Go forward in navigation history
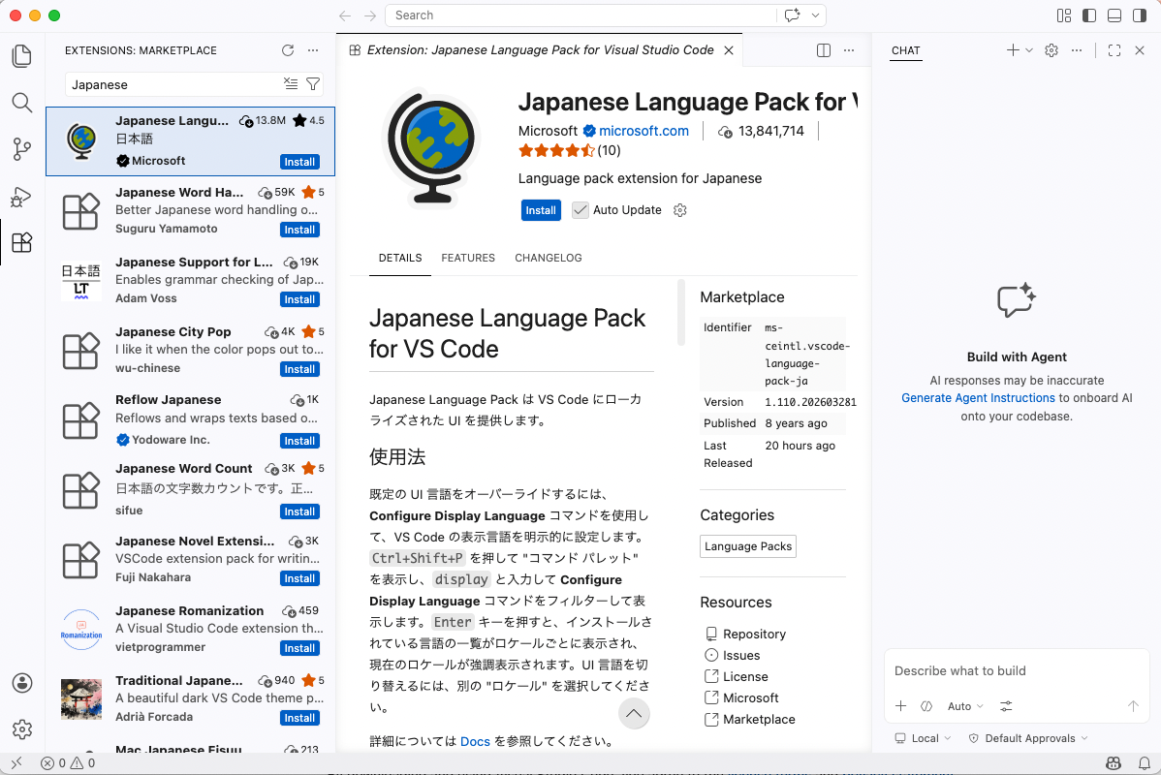 (370, 15)
